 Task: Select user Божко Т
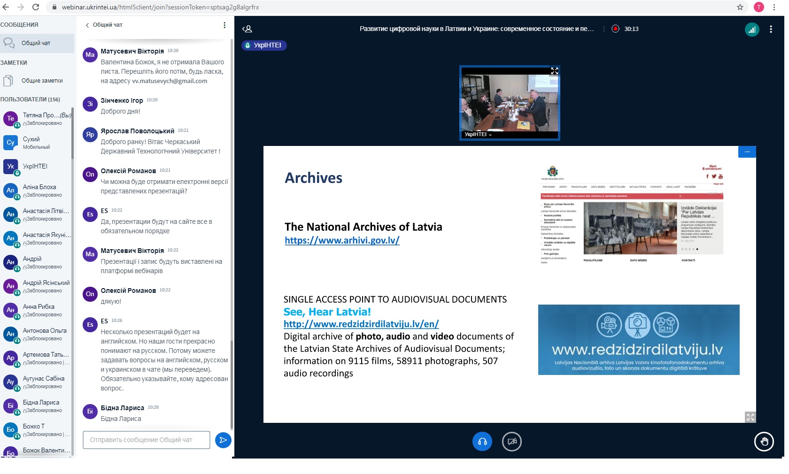36,430
